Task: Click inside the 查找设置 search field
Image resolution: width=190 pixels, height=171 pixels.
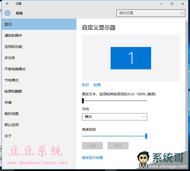Action: point(151,13)
